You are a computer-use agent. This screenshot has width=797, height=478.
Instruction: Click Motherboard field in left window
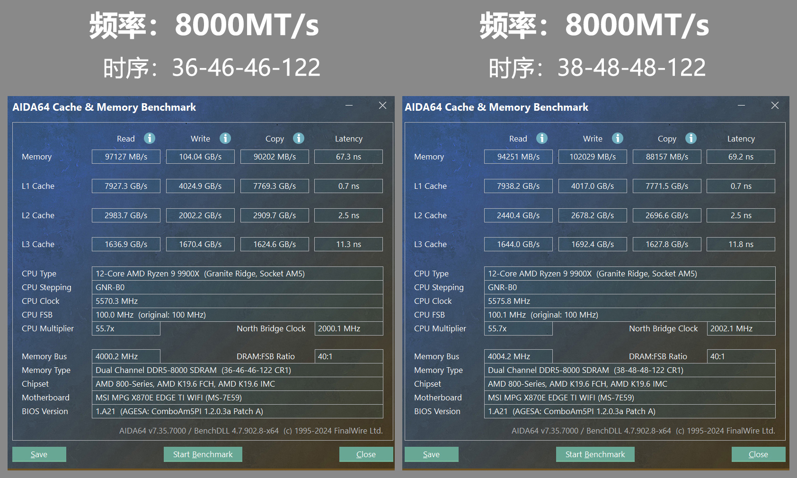point(238,398)
